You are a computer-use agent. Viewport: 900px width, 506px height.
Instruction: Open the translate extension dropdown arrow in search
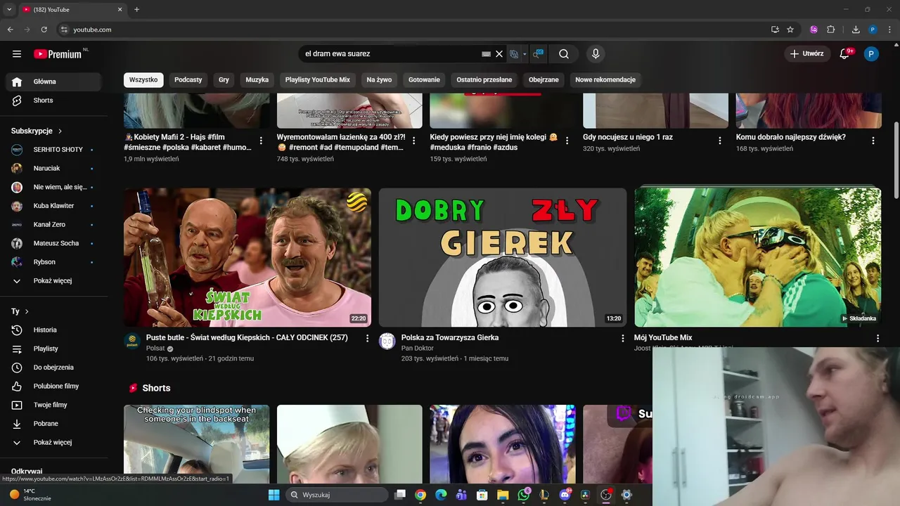tap(525, 53)
